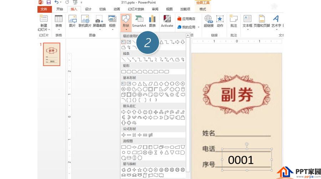This screenshot has height=179, width=321.
Task: Select the Smiley Face shape
Action: pyautogui.click(x=156, y=95)
